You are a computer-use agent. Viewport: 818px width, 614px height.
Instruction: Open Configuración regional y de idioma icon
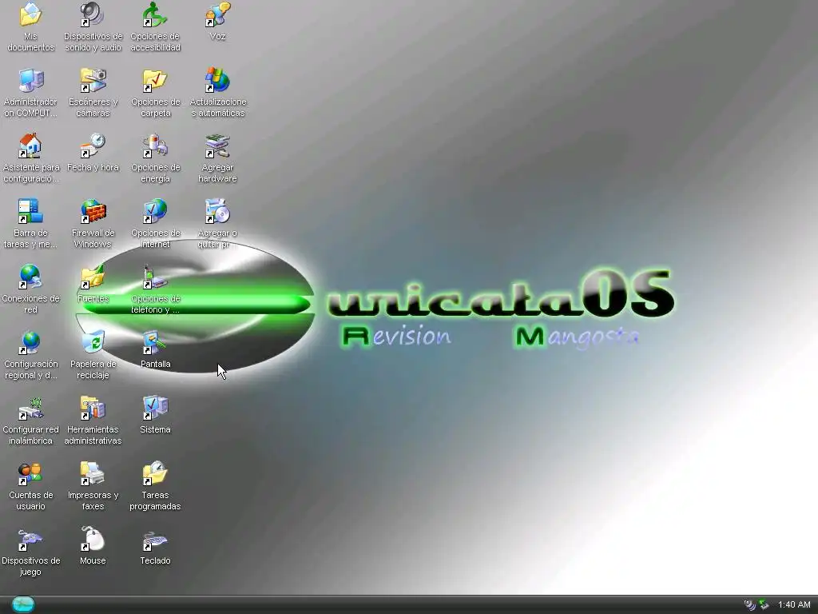tap(30, 342)
